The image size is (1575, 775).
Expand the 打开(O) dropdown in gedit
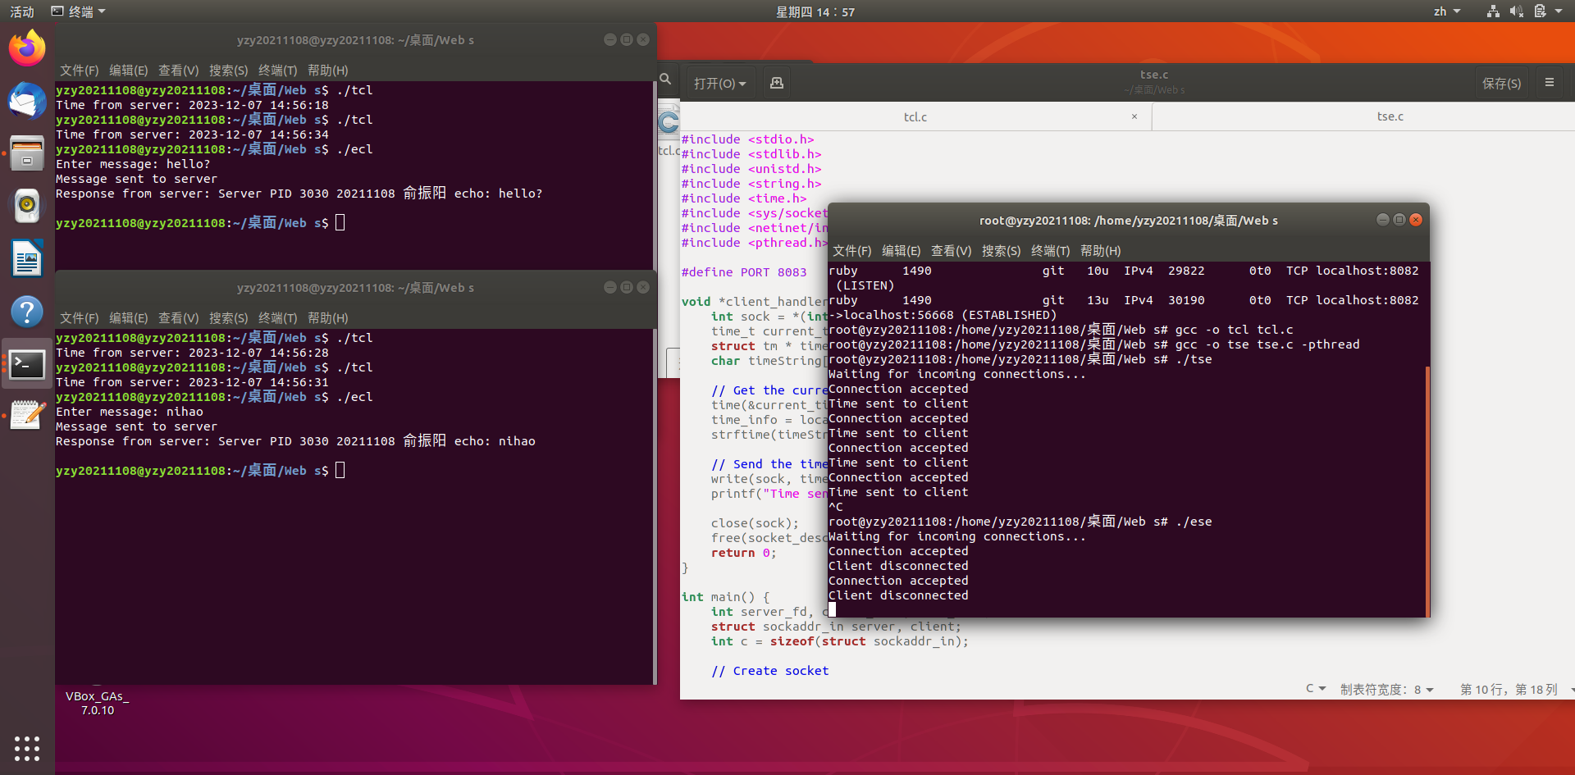(x=719, y=83)
